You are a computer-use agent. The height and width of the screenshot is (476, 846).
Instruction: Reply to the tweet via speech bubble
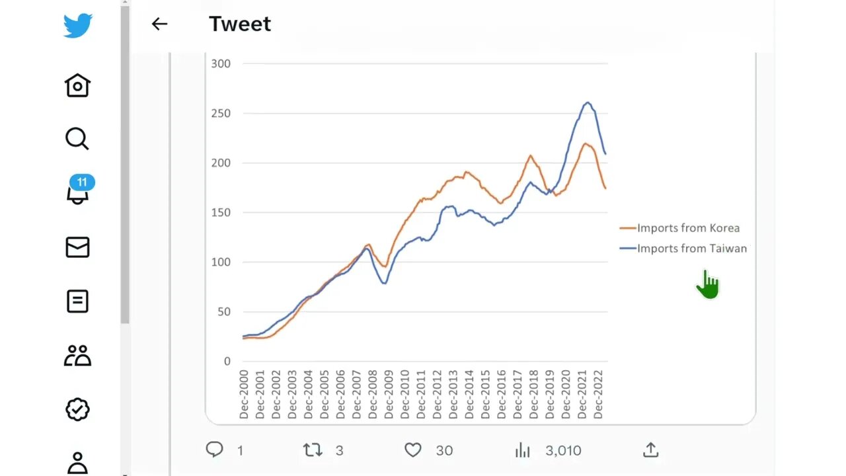[215, 450]
